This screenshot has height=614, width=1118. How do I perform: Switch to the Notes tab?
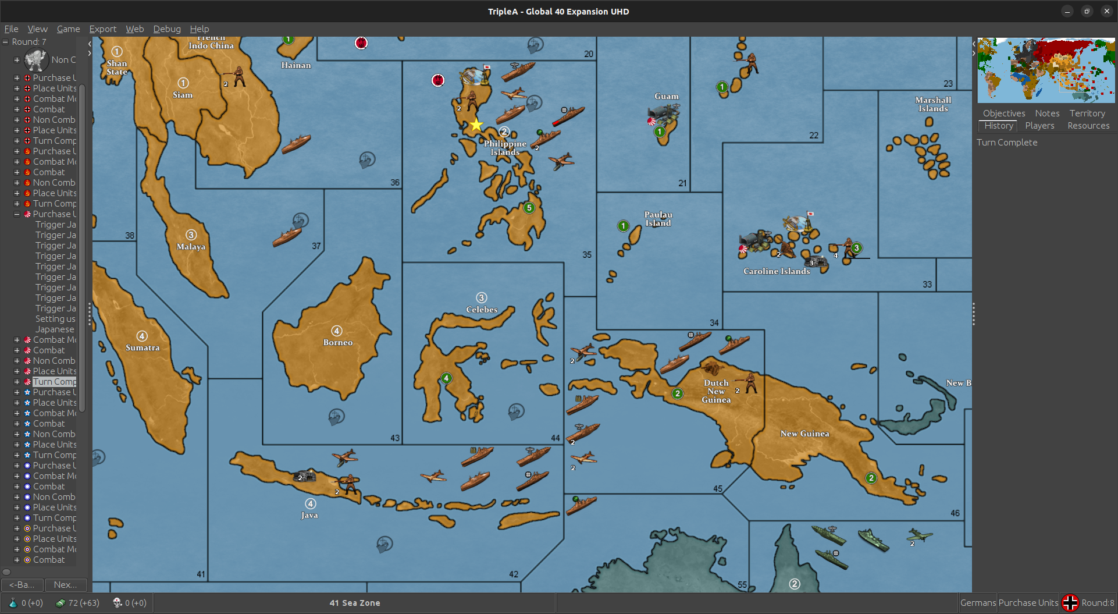point(1047,113)
